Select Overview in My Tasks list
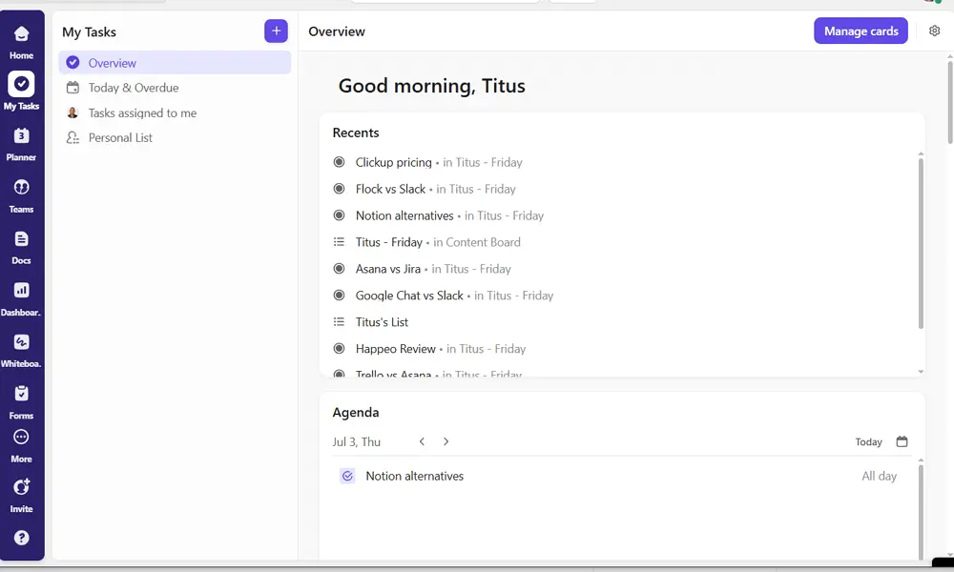This screenshot has width=954, height=572. click(x=175, y=63)
